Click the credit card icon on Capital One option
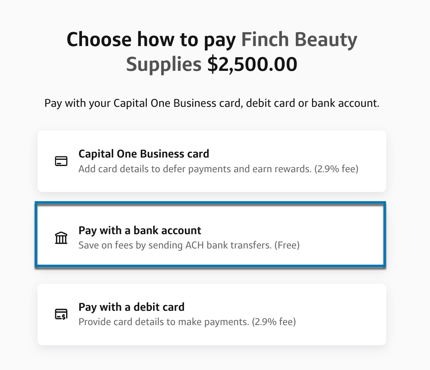Image resolution: width=430 pixels, height=370 pixels. [61, 161]
